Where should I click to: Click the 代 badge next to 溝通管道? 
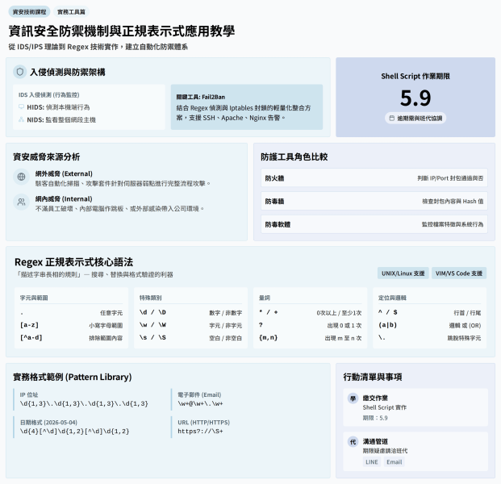click(x=353, y=442)
